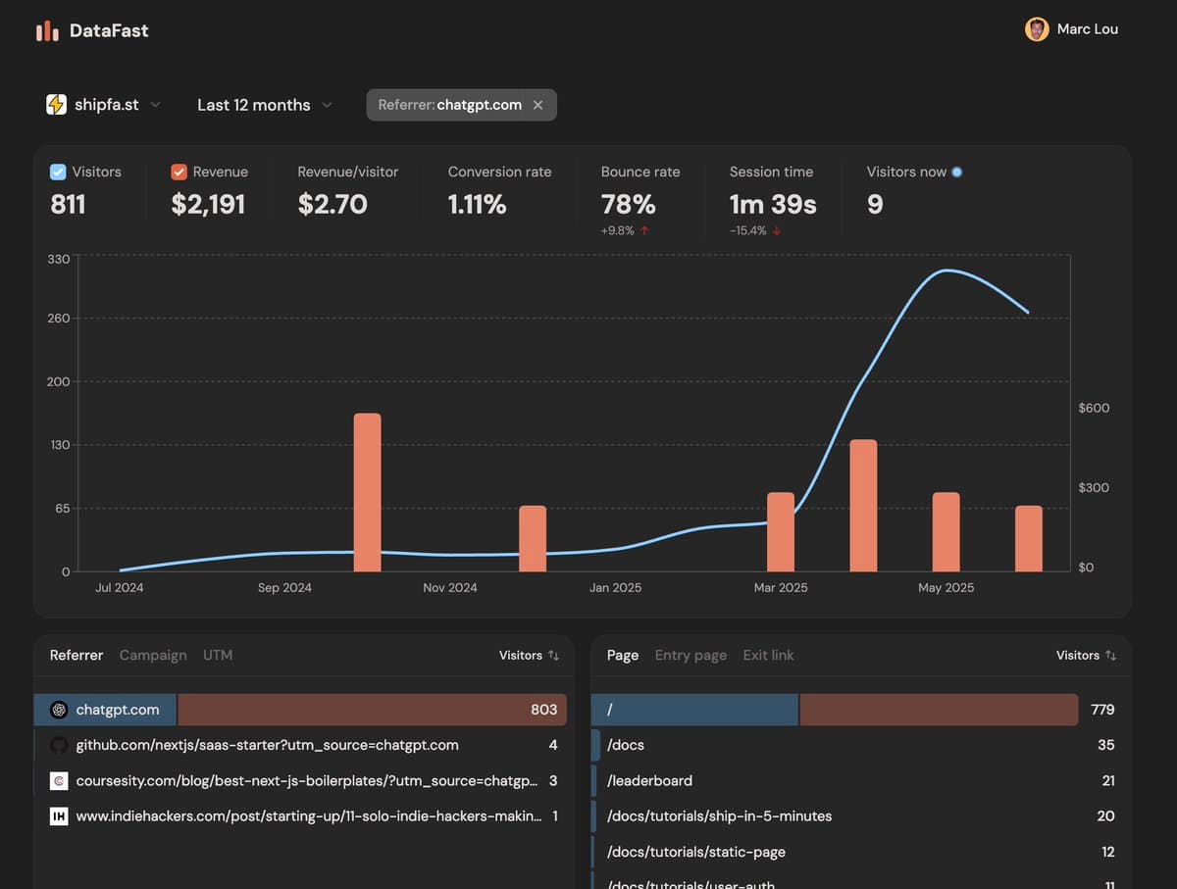Viewport: 1177px width, 889px height.
Task: Click the Conversion rate 1.11% metric
Action: pyautogui.click(x=499, y=191)
